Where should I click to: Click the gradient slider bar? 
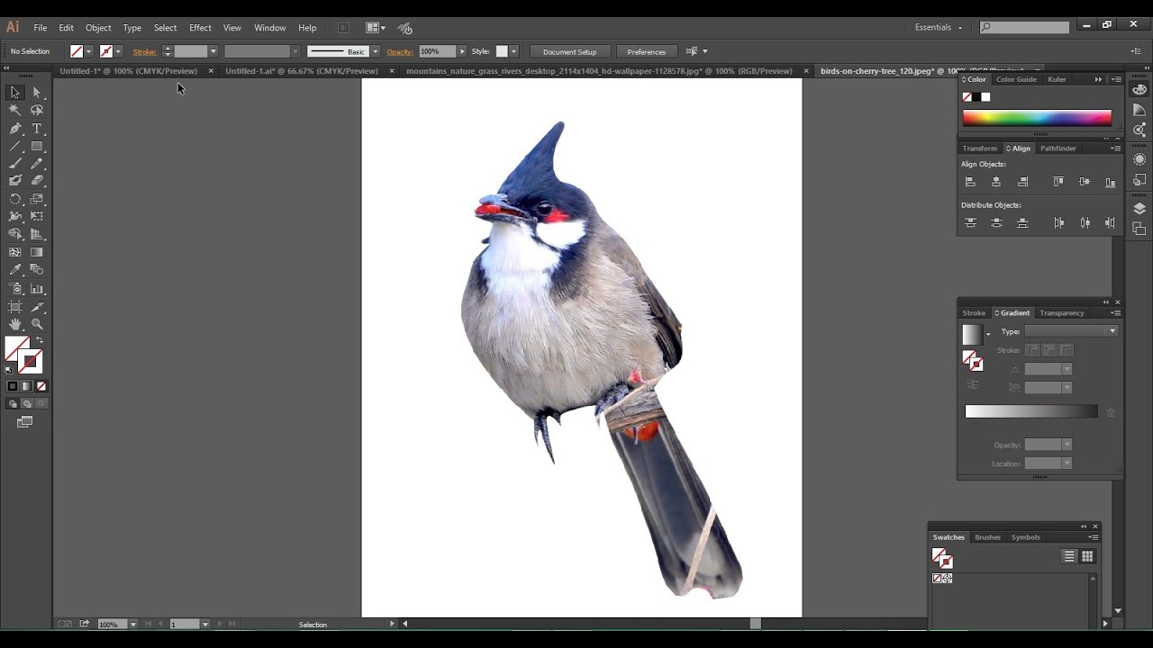pyautogui.click(x=1031, y=411)
